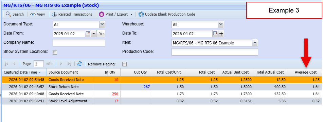Sort by Average Cost column
Viewport: 323px width, 122px height.
(305, 72)
